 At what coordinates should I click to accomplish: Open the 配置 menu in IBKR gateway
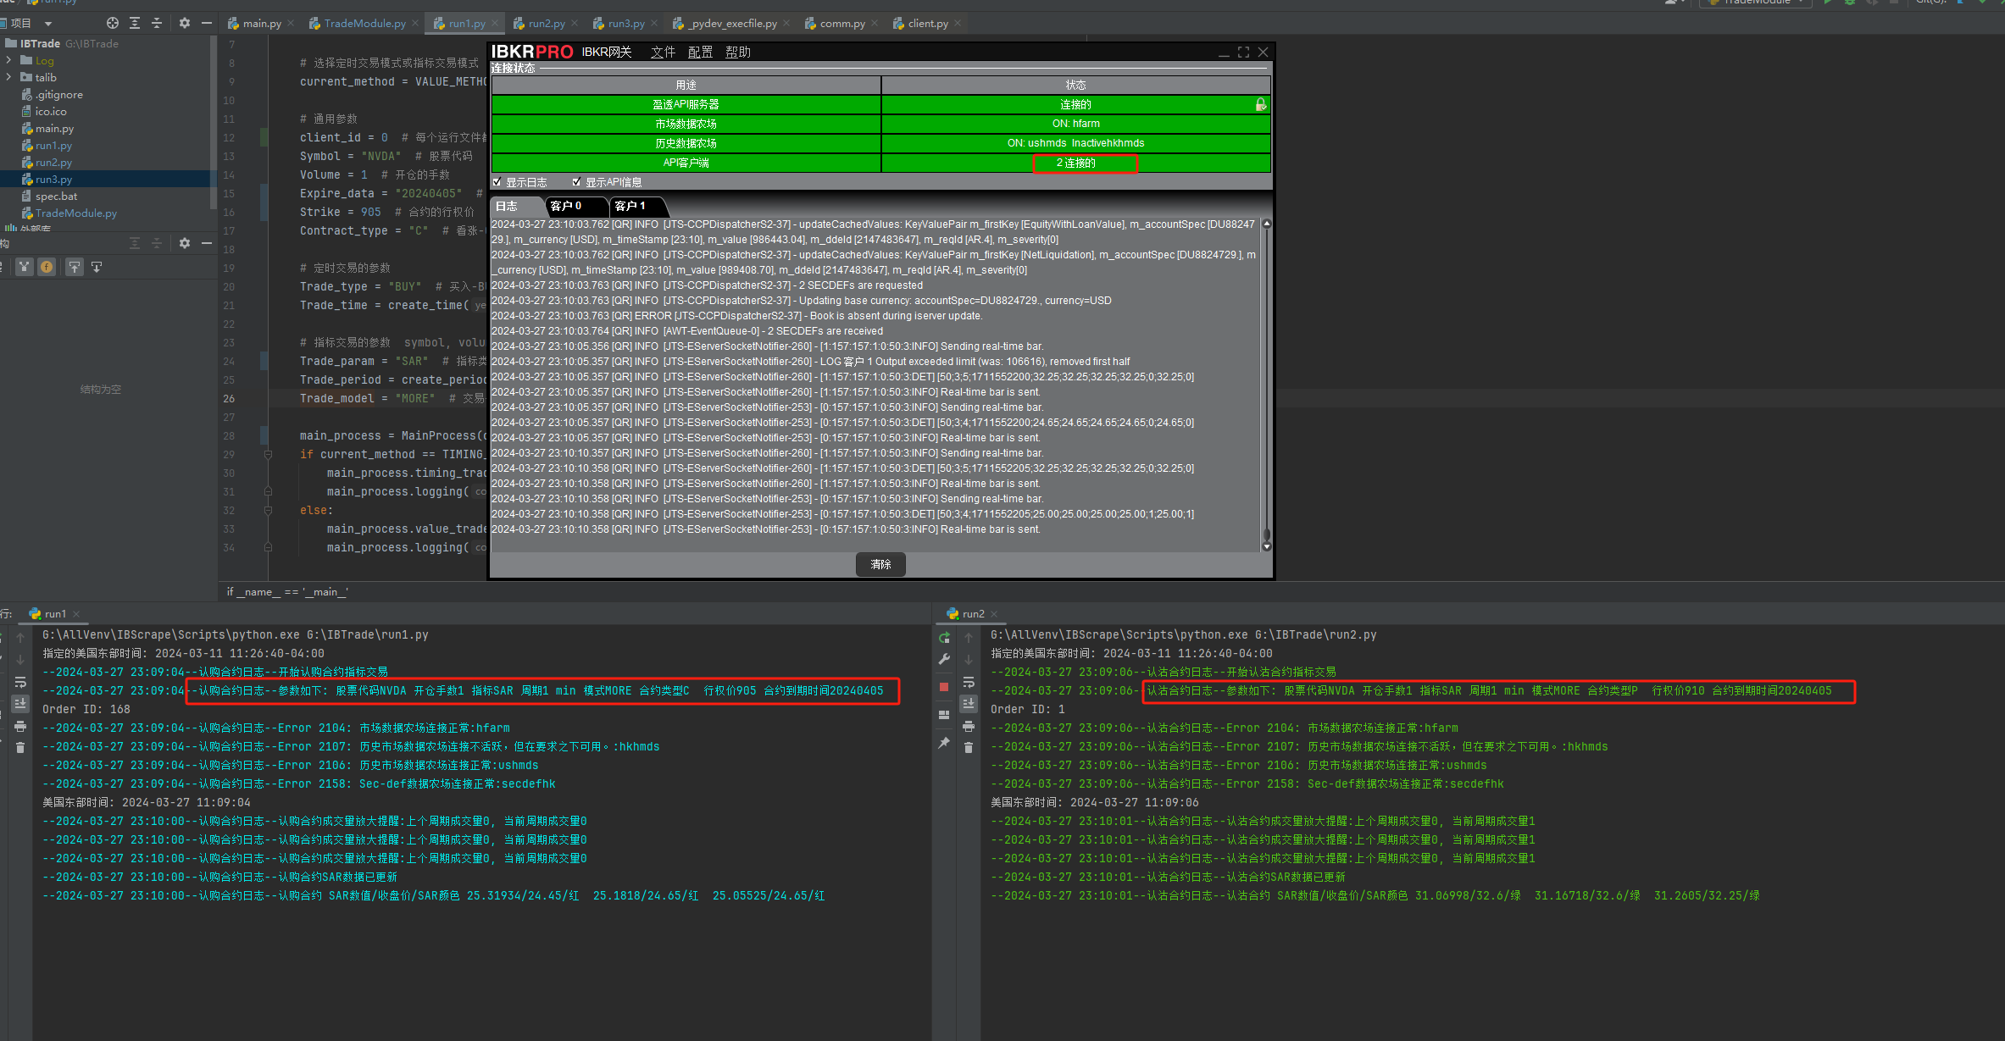click(700, 53)
